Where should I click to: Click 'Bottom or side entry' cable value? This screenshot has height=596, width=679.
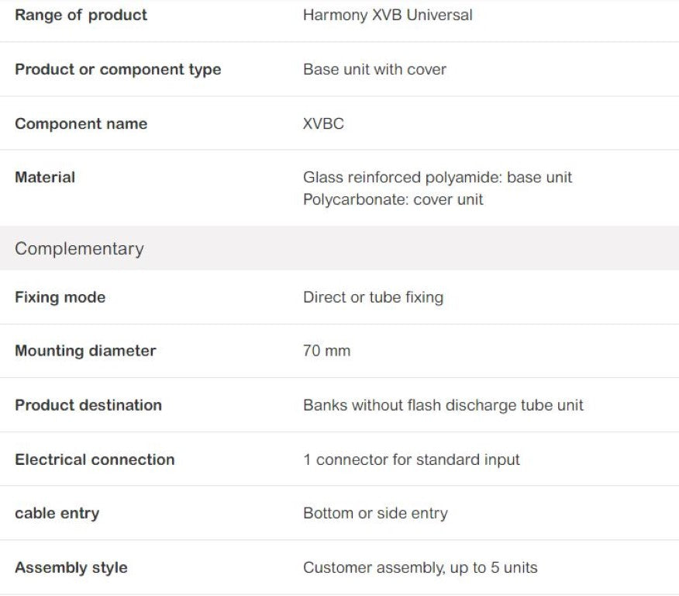pos(375,513)
